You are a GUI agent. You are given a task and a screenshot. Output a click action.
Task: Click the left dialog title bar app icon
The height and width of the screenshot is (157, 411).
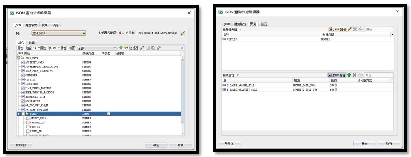pyautogui.click(x=12, y=13)
